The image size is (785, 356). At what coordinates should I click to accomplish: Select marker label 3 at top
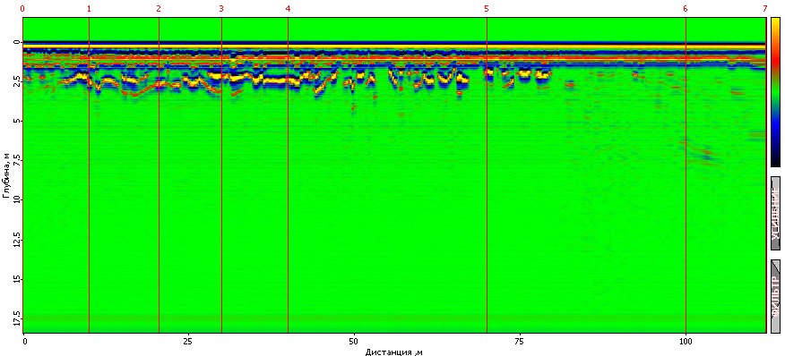221,9
